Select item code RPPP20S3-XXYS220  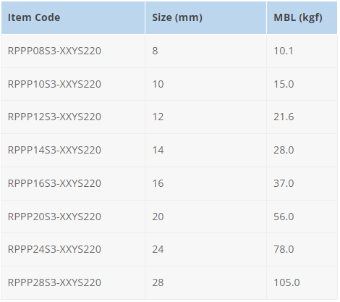point(54,217)
